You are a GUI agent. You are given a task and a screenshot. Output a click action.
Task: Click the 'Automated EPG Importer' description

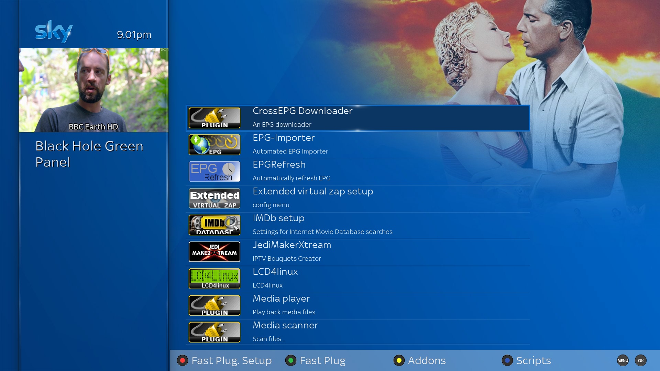[x=290, y=151]
